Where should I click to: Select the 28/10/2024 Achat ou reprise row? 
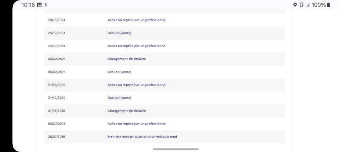click(x=164, y=20)
